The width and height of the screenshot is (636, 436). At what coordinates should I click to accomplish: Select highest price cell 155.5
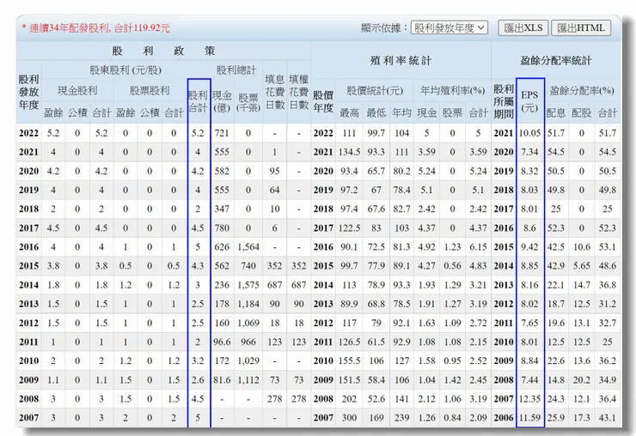(x=349, y=360)
